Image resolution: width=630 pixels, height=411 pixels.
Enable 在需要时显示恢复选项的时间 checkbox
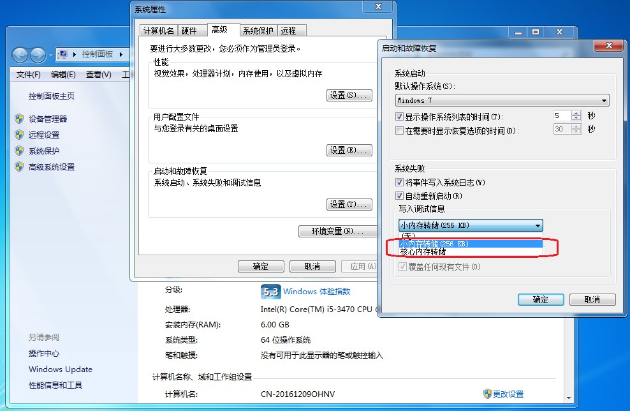(x=399, y=131)
